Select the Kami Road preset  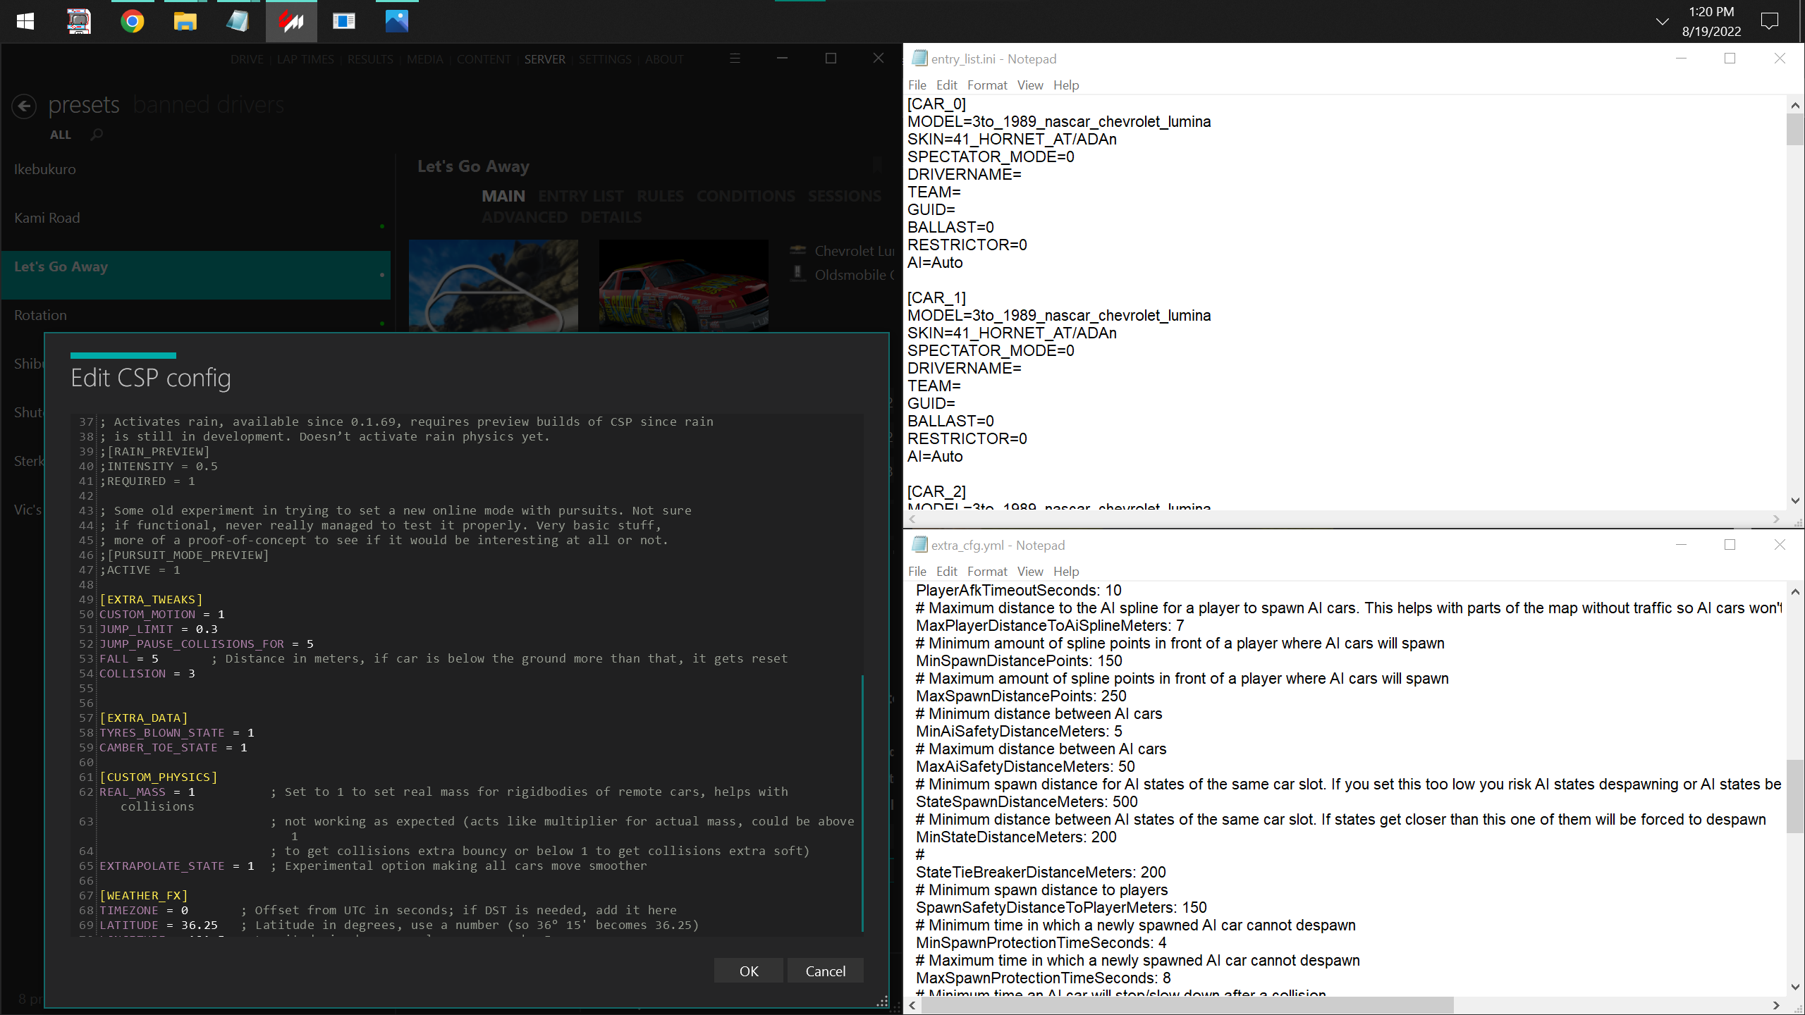pos(47,218)
